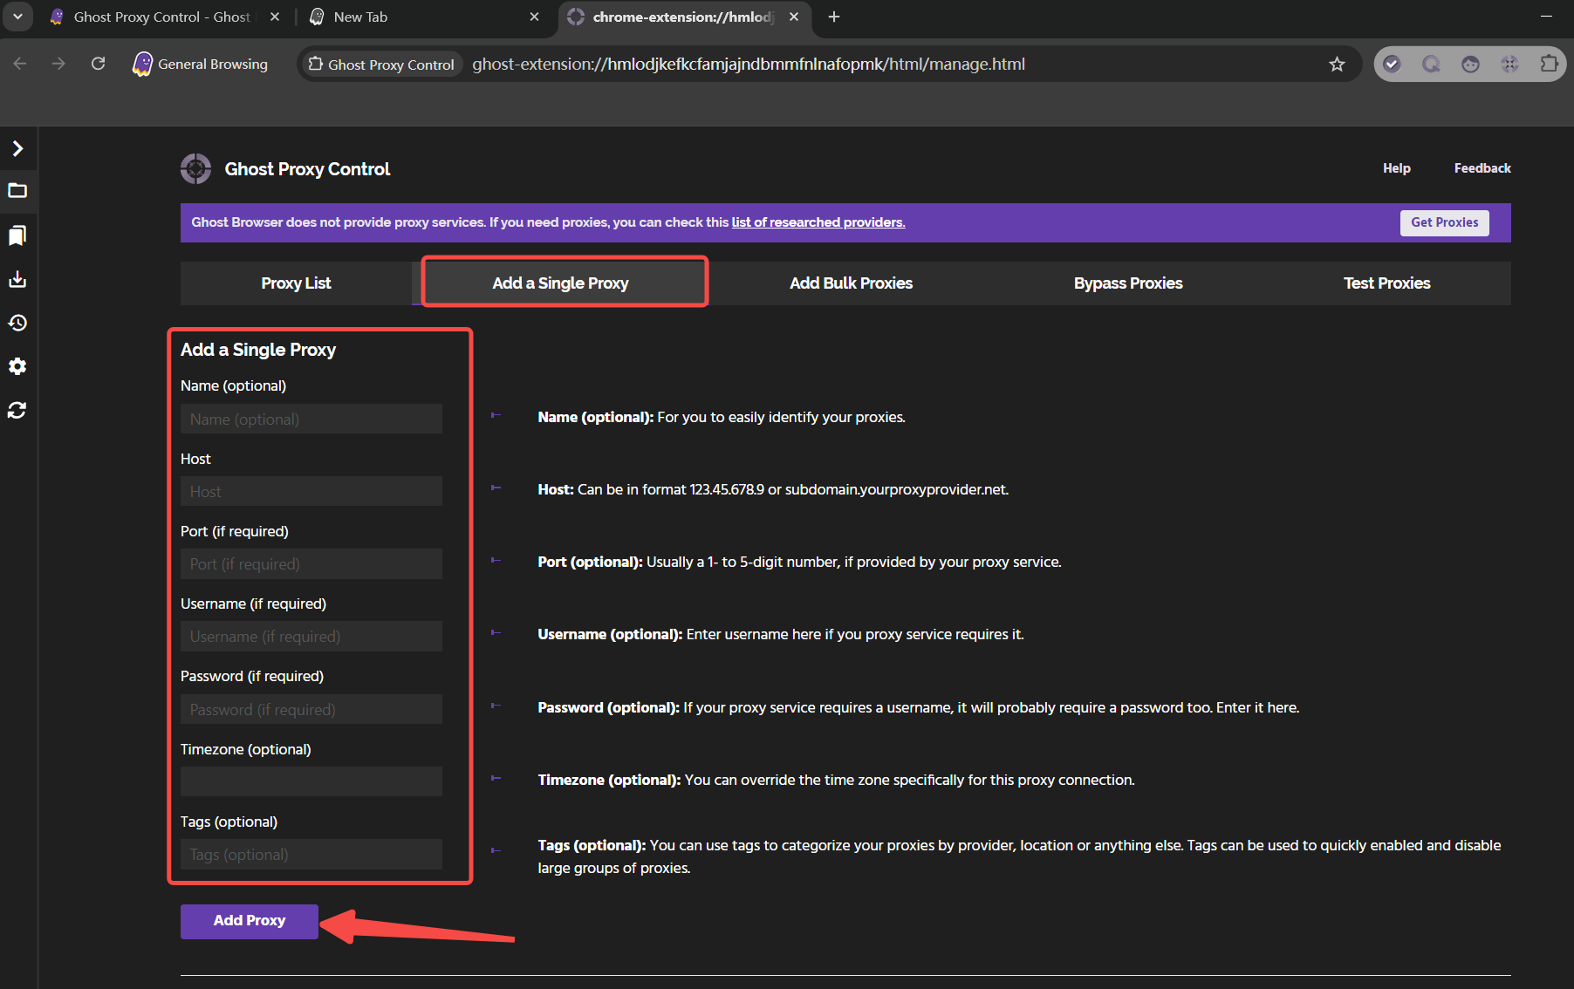1574x989 pixels.
Task: Open the Timezone (optional) field
Action: point(311,781)
